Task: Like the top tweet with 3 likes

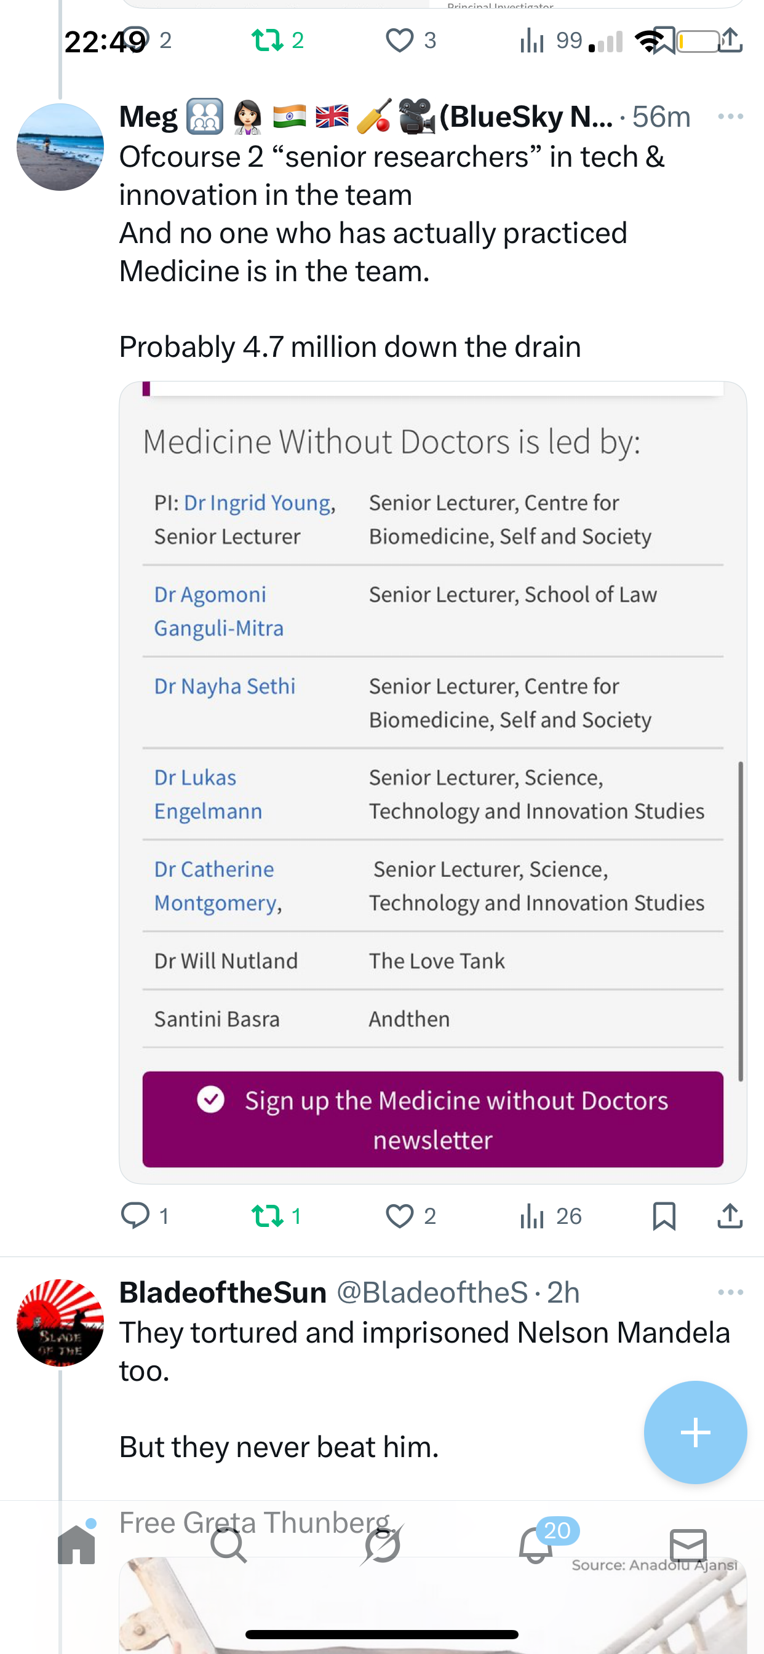Action: pos(399,41)
